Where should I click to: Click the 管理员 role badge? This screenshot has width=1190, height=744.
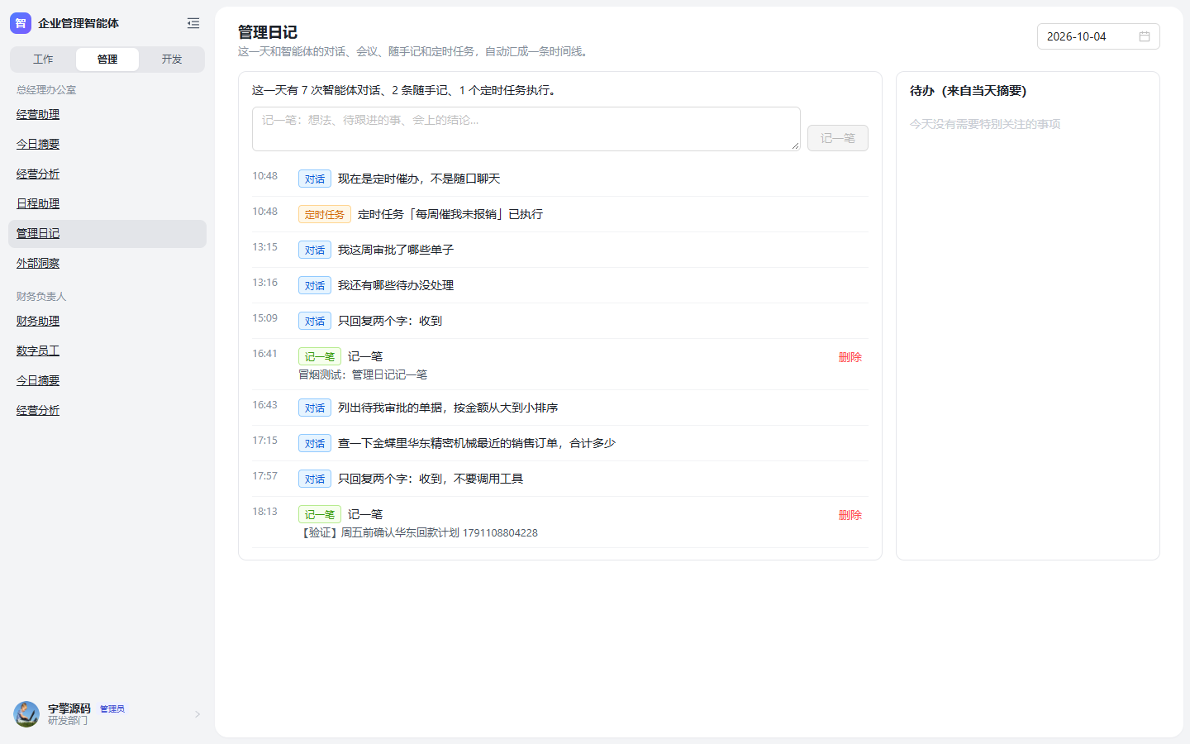112,709
